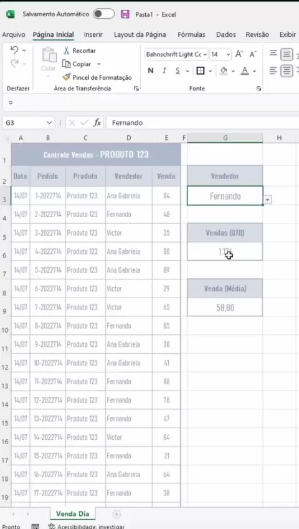299x529 pixels.
Task: Switch to Página Inicial tab
Action: point(53,34)
